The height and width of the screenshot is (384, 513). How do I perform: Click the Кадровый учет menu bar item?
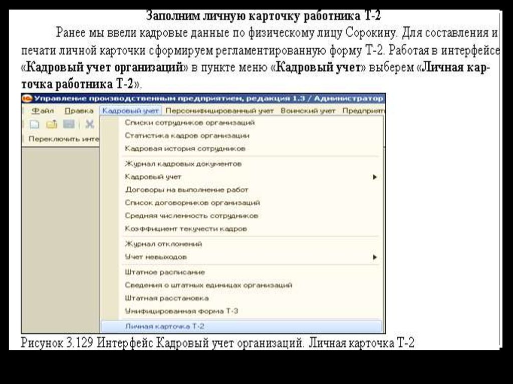point(131,111)
